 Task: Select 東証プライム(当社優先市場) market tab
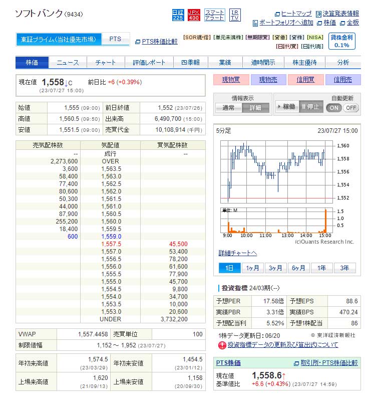tap(59, 39)
